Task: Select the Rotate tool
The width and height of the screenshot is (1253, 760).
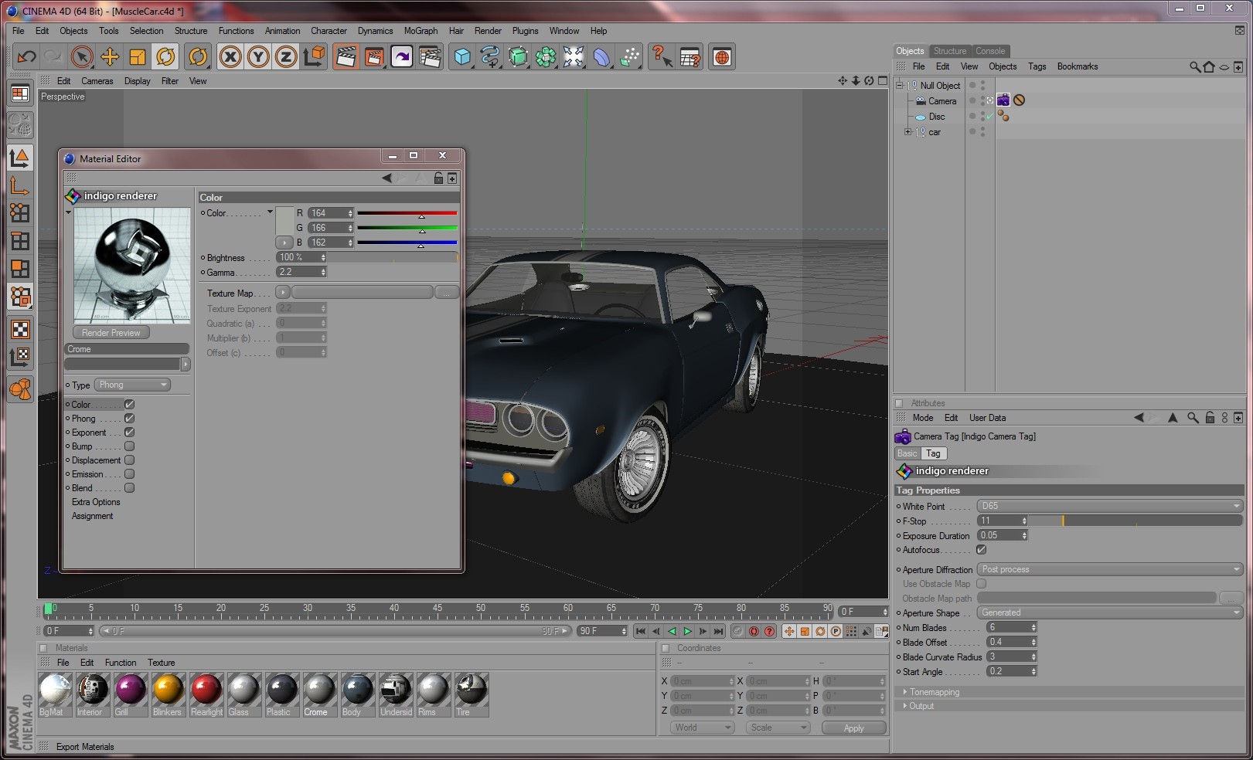Action: pos(165,57)
